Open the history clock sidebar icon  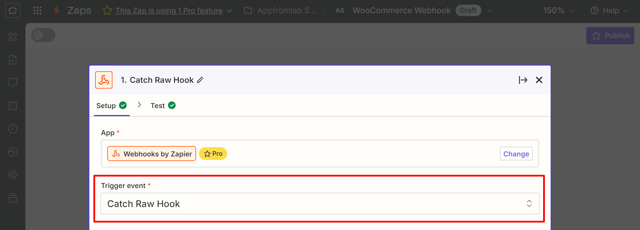13,129
